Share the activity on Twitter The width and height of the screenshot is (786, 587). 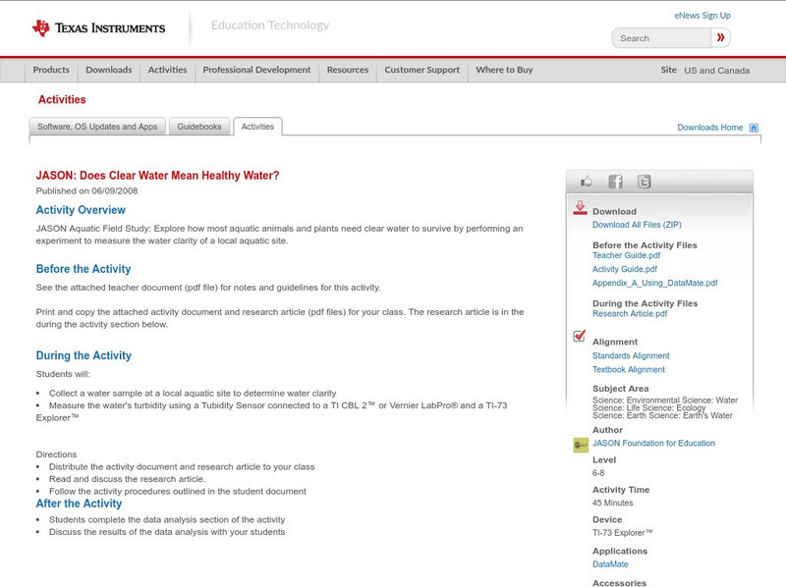644,181
